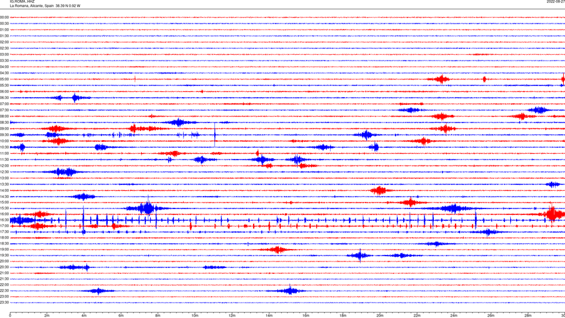Viewport: 565px width, 318px height.
Task: Click the 6m tick label on time axis
Action: tap(121, 316)
